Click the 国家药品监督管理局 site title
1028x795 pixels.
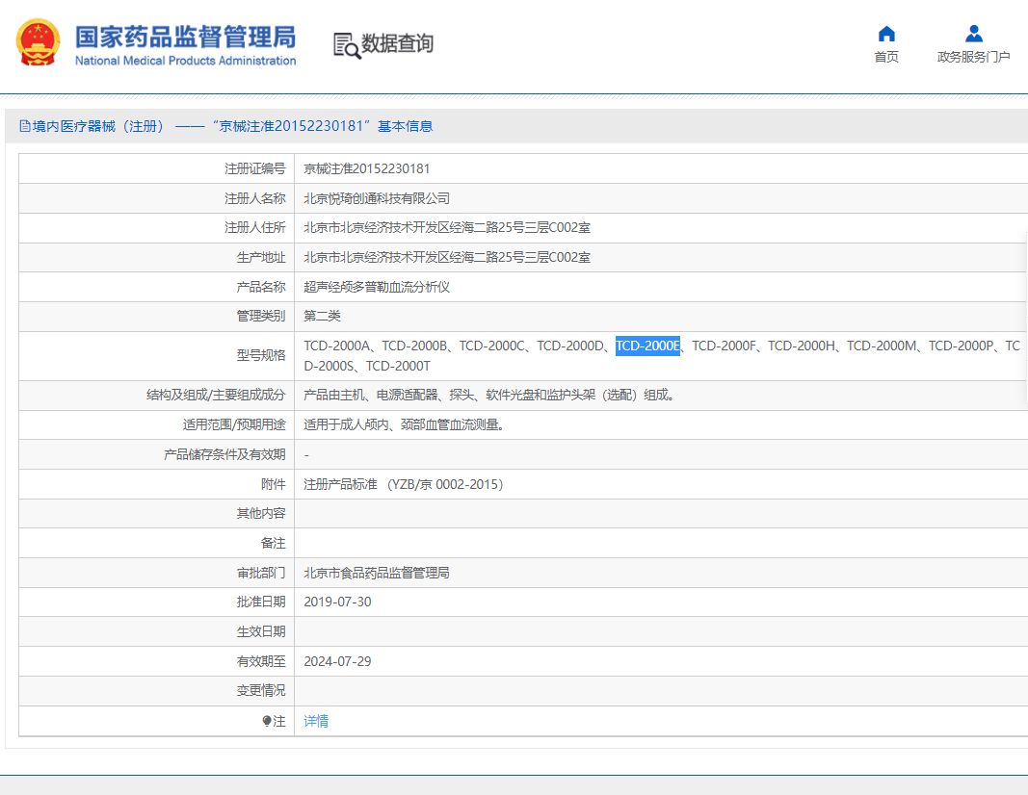[x=186, y=37]
